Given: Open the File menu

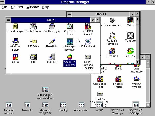Looking at the screenshot, I should tap(4, 7).
